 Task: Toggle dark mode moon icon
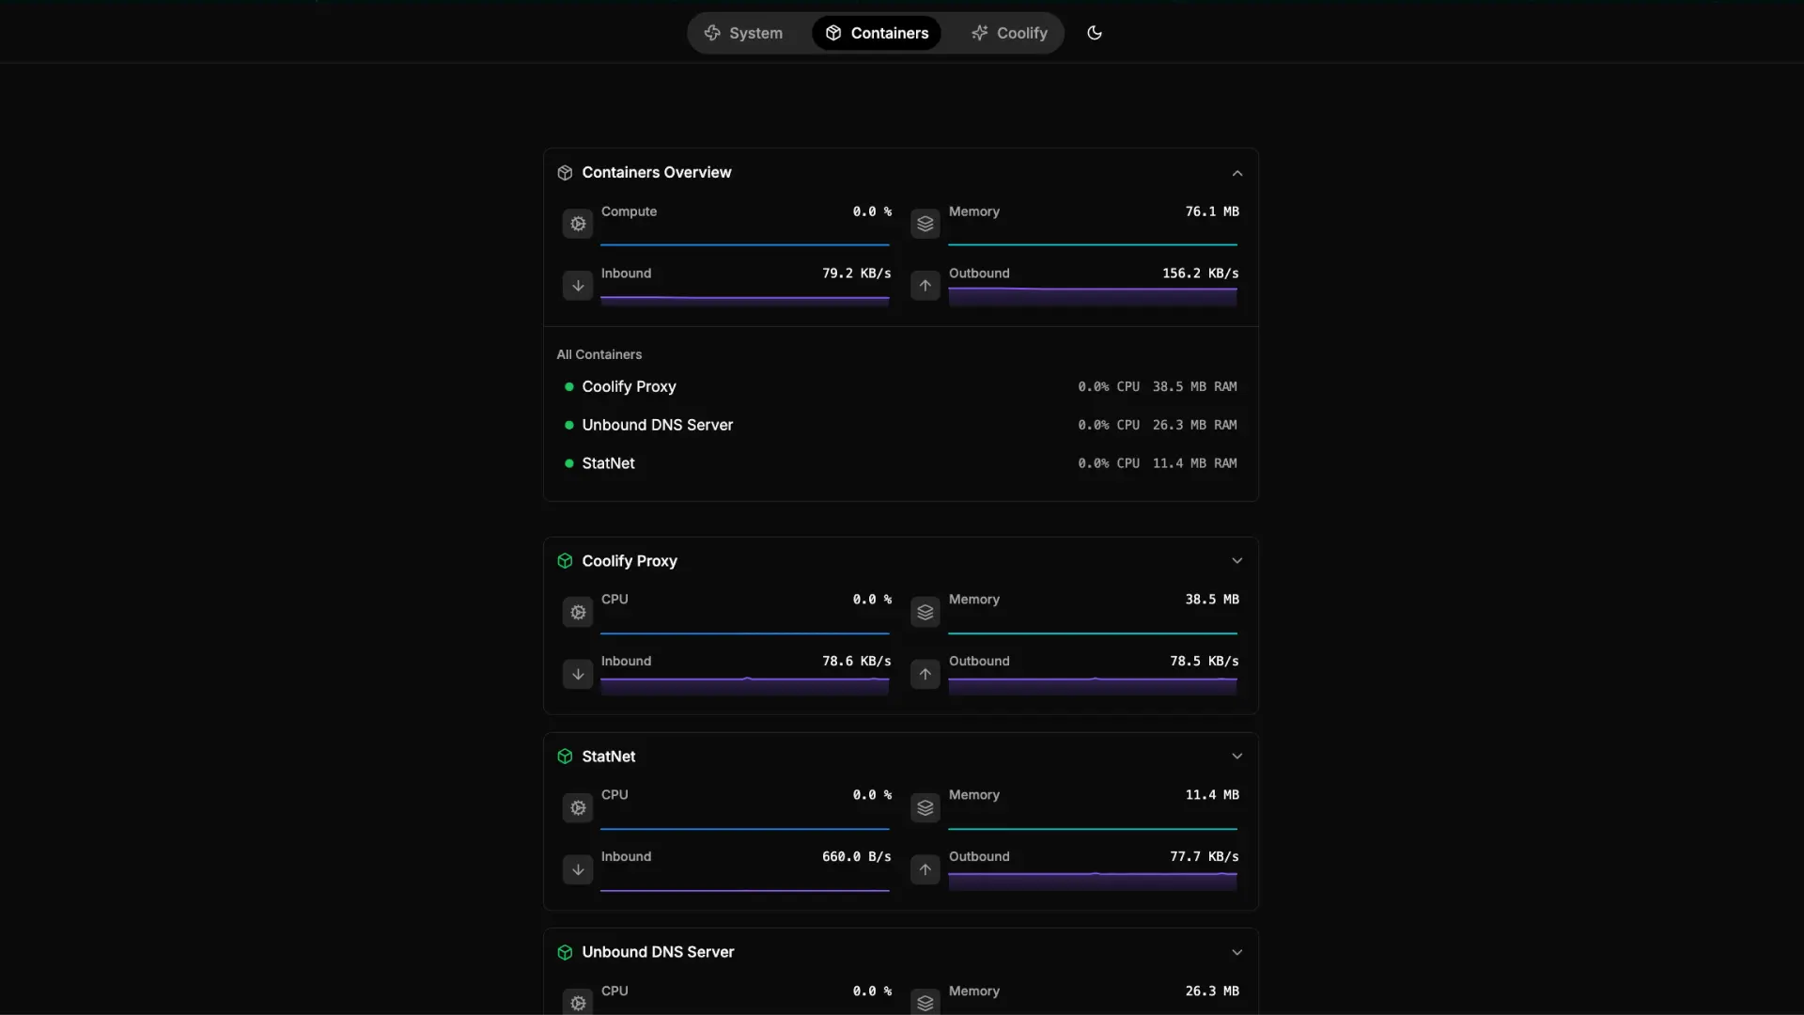click(x=1095, y=33)
